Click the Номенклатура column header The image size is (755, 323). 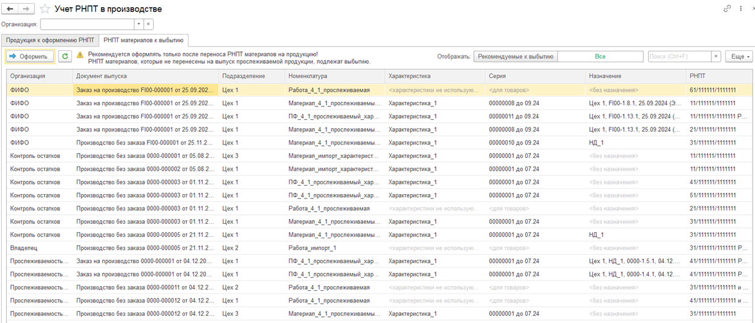pos(308,76)
